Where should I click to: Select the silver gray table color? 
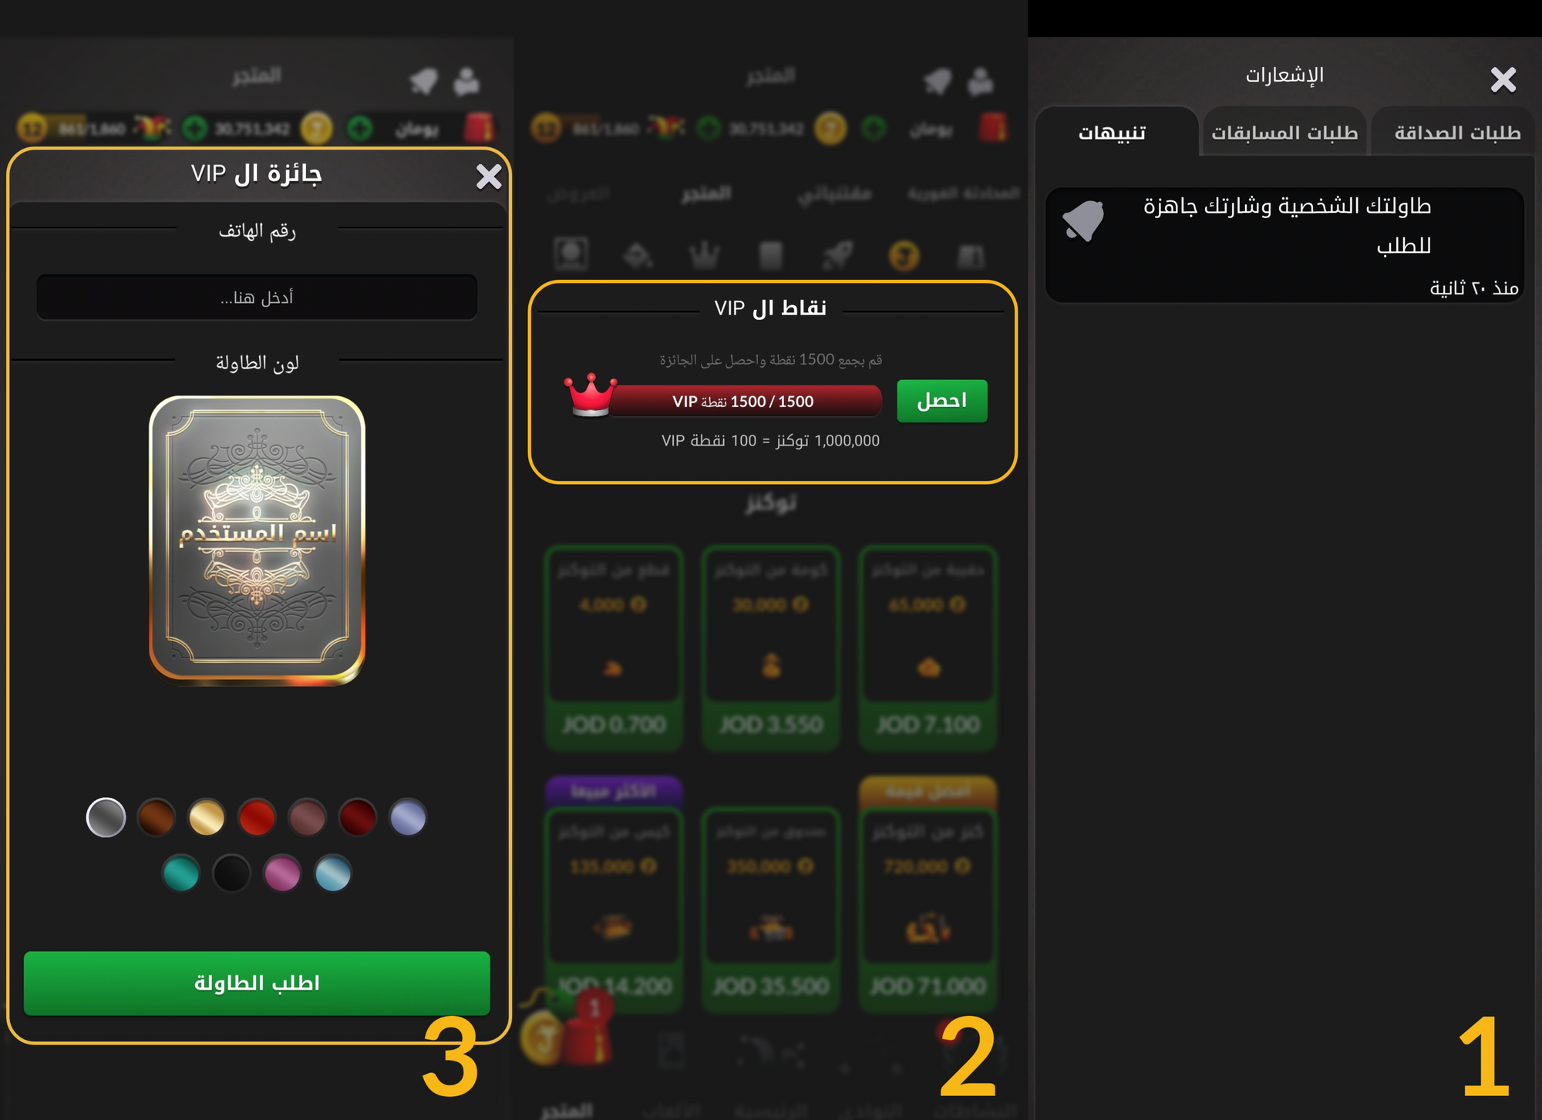106,817
